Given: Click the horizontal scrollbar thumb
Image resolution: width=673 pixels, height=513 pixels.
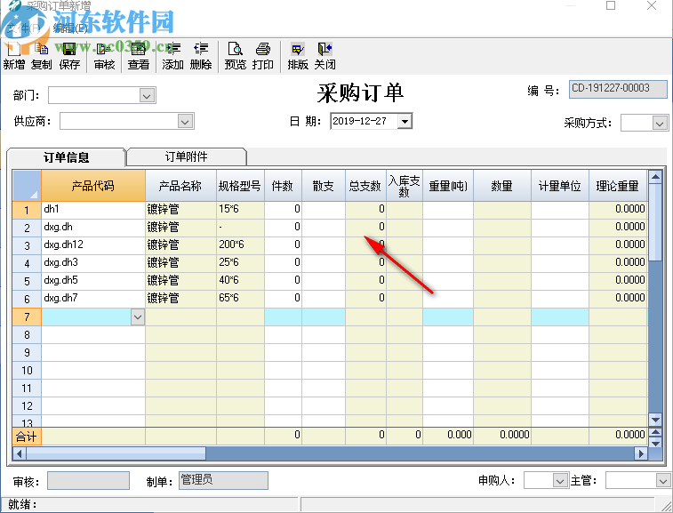Looking at the screenshot, I should click(116, 453).
